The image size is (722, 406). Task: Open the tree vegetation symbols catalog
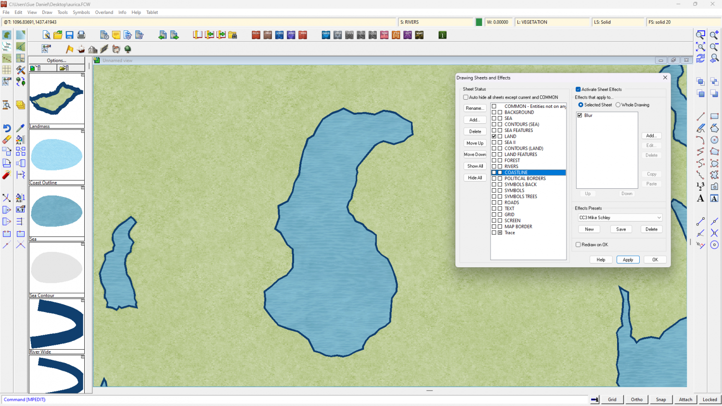[x=128, y=49]
